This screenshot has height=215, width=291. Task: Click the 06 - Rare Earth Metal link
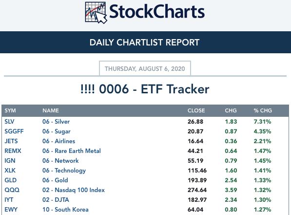coord(72,151)
